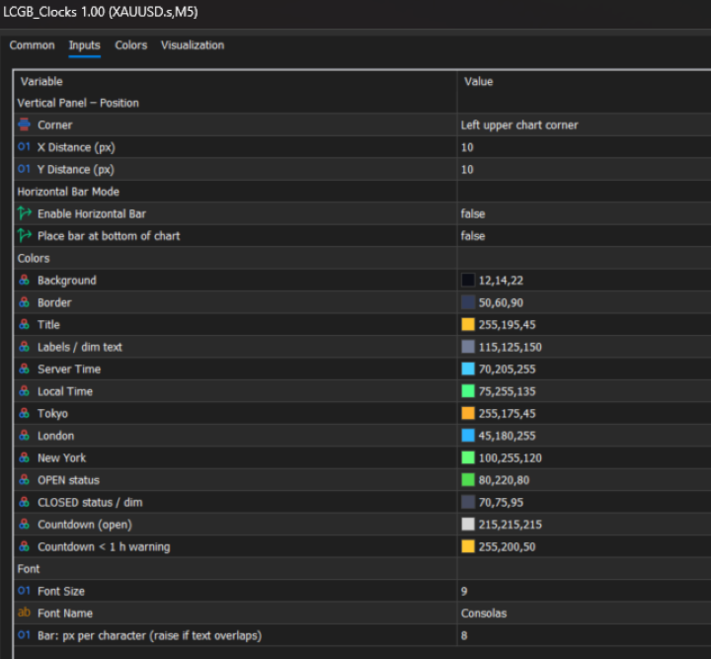The width and height of the screenshot is (711, 659).
Task: Click the OPEN status color type icon
Action: [x=24, y=480]
